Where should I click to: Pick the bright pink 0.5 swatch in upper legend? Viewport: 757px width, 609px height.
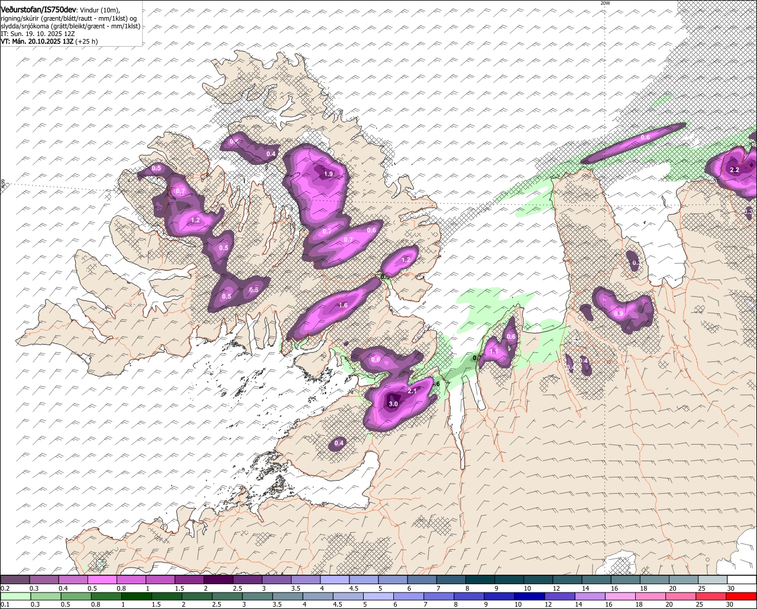[102, 579]
